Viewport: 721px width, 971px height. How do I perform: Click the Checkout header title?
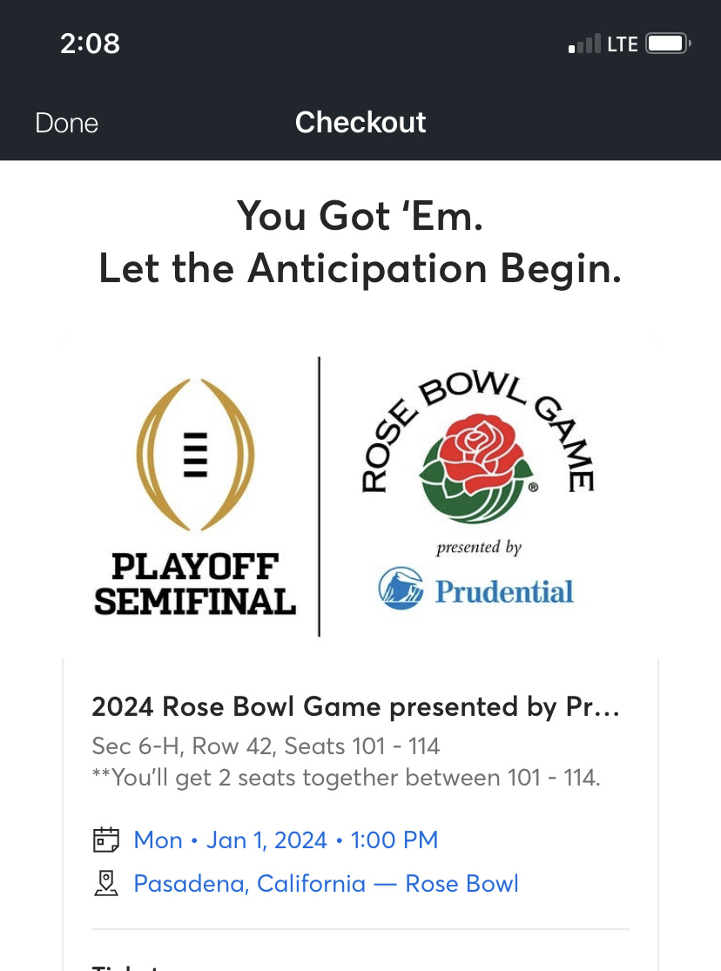(x=360, y=123)
